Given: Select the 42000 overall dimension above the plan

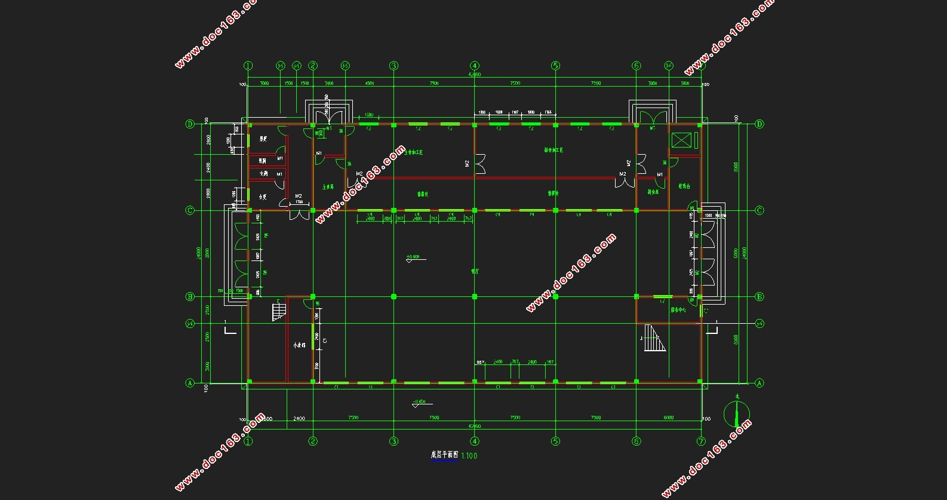Looking at the screenshot, I should [x=475, y=75].
